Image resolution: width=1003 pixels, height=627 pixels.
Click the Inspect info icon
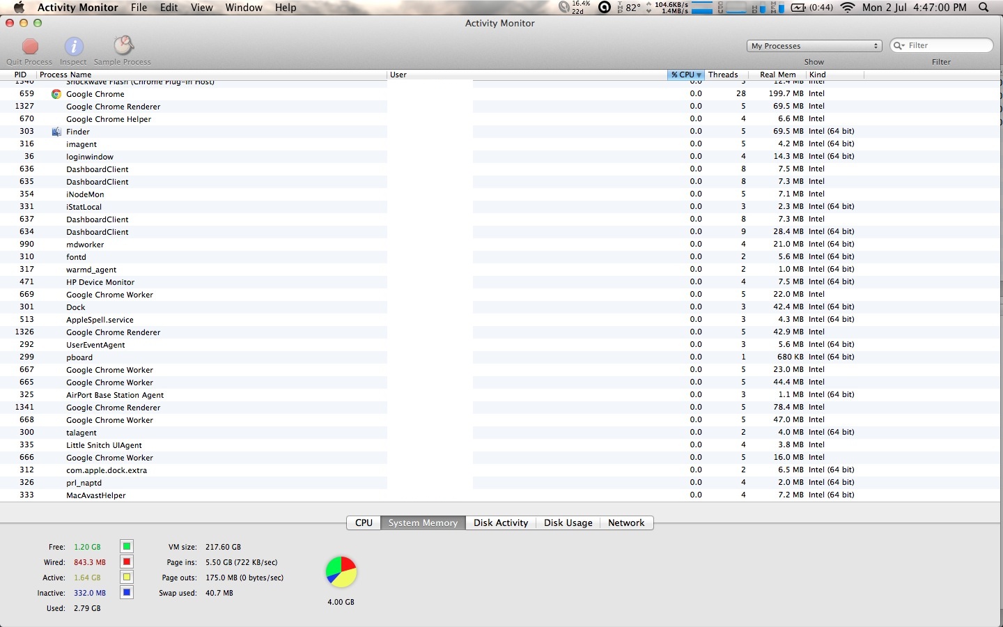click(x=74, y=47)
